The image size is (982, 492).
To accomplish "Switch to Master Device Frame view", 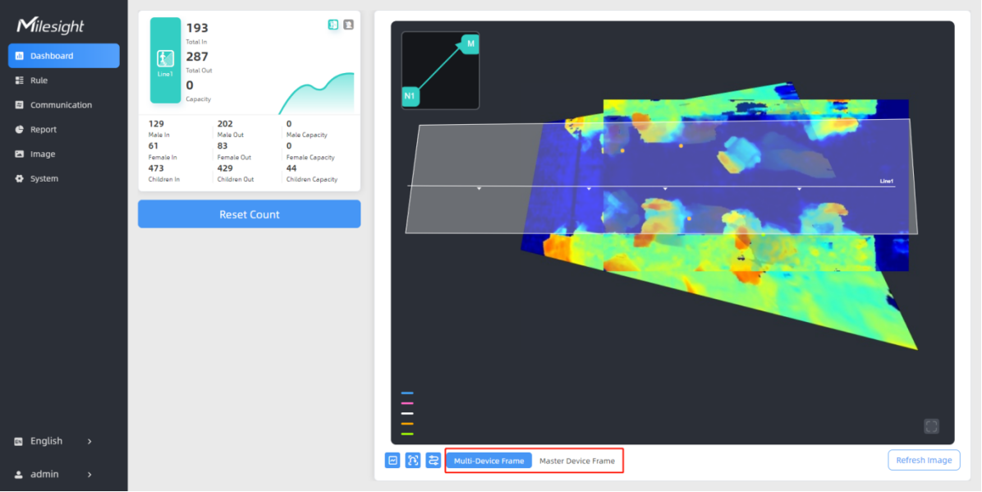I will tap(576, 461).
